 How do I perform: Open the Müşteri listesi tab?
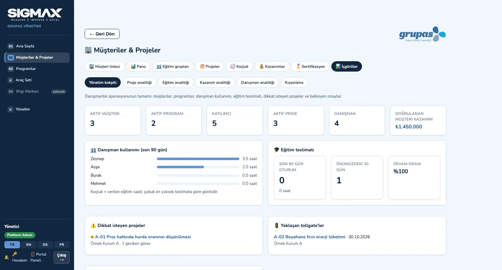click(104, 67)
